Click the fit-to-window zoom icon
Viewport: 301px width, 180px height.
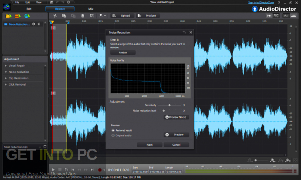click(295, 160)
